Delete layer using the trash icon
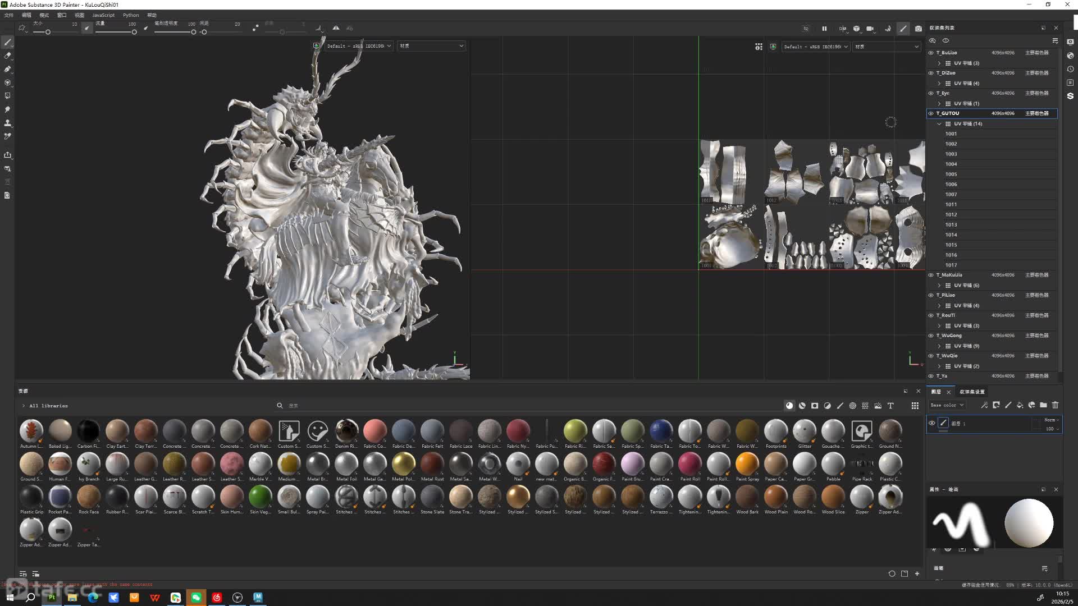Viewport: 1078px width, 606px height. click(x=1055, y=405)
